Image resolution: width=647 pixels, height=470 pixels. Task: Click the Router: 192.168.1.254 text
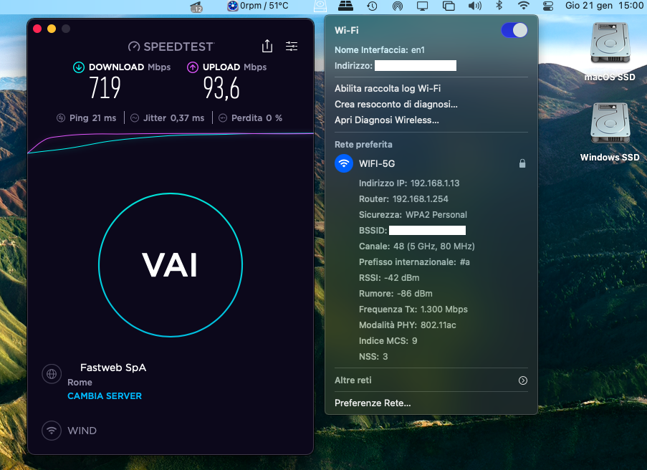click(x=403, y=199)
